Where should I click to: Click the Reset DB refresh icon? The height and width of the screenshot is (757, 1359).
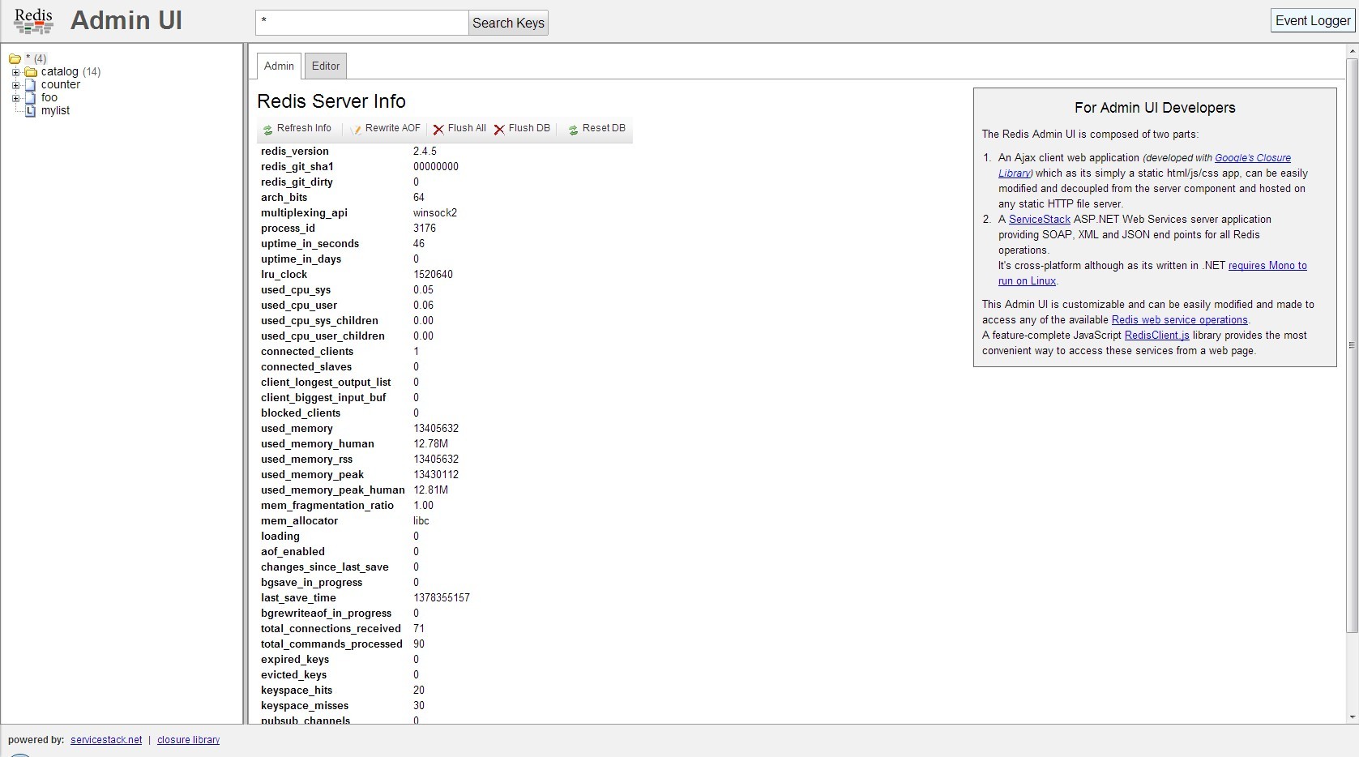[x=574, y=130]
